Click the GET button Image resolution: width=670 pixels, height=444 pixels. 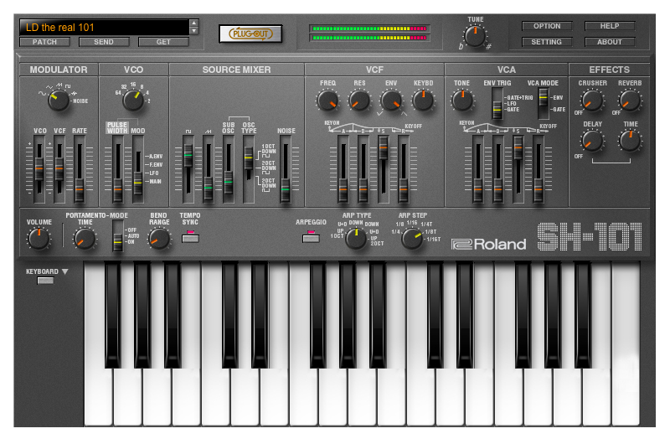click(x=163, y=42)
